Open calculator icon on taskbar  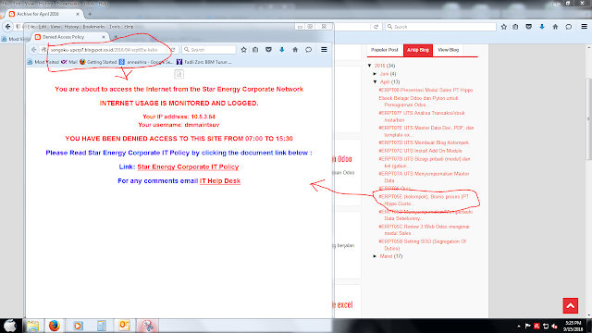click(101, 326)
